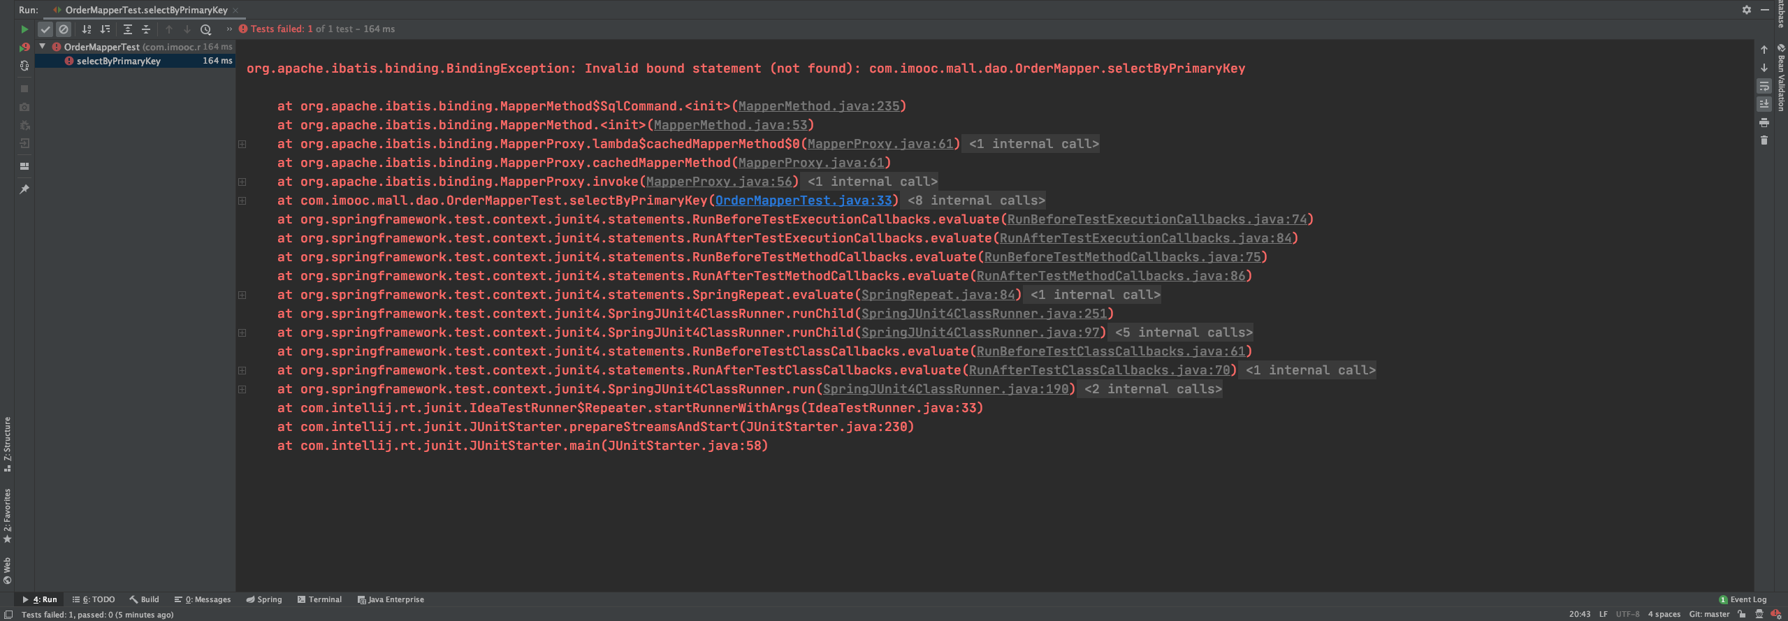Open the Structure side tab
Image resolution: width=1788 pixels, height=621 pixels.
(7, 444)
